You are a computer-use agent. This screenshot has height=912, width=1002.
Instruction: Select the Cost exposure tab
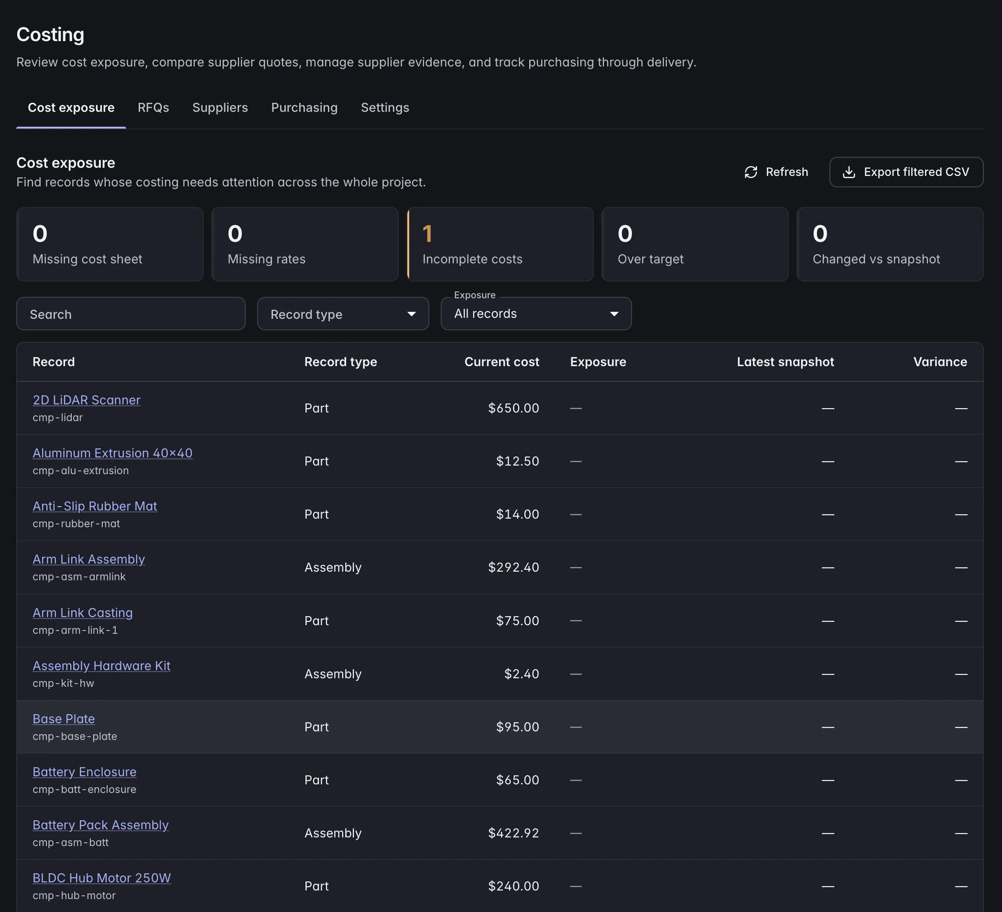pyautogui.click(x=71, y=108)
